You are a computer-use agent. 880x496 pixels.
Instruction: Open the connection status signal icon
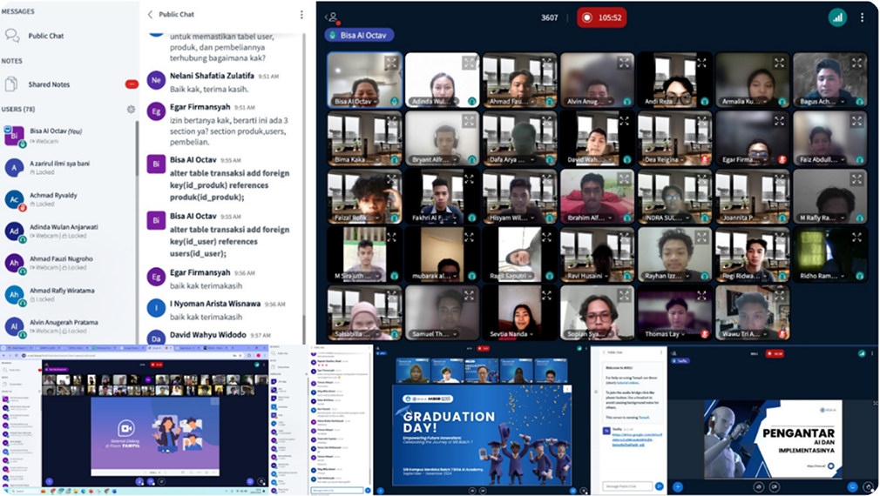coord(837,17)
